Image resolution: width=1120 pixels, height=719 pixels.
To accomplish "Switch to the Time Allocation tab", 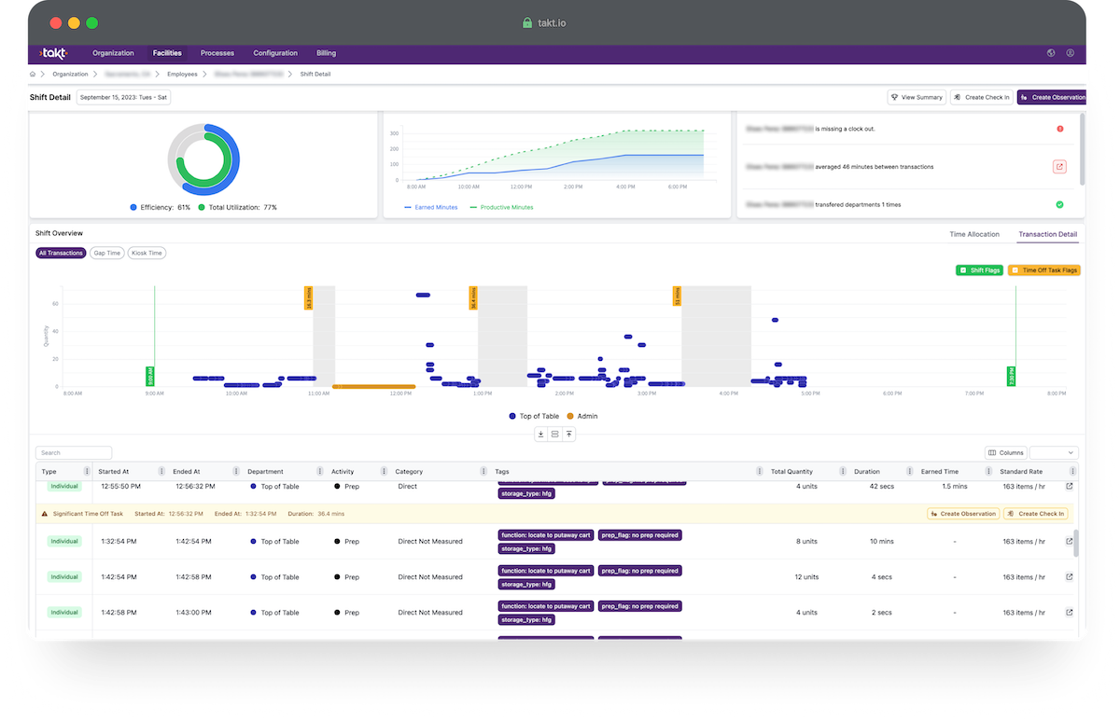I will tap(974, 234).
